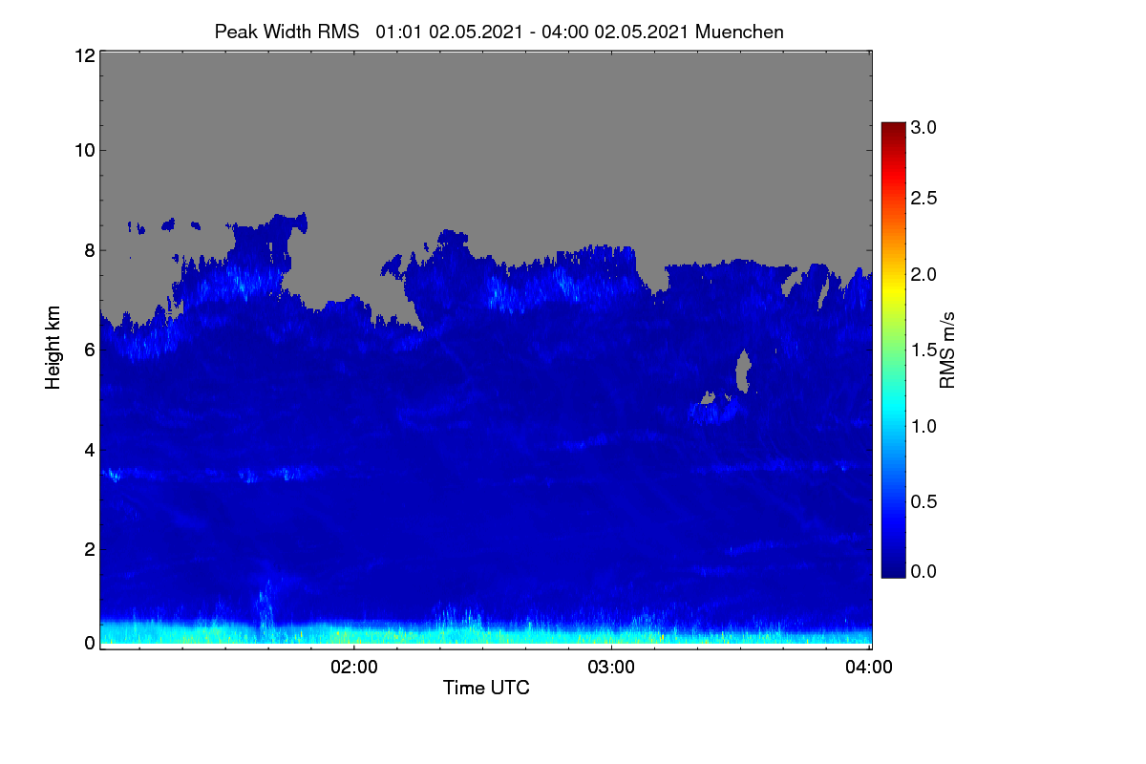The image size is (1146, 764).
Task: Select the 03:00 time axis label
Action: [x=611, y=668]
